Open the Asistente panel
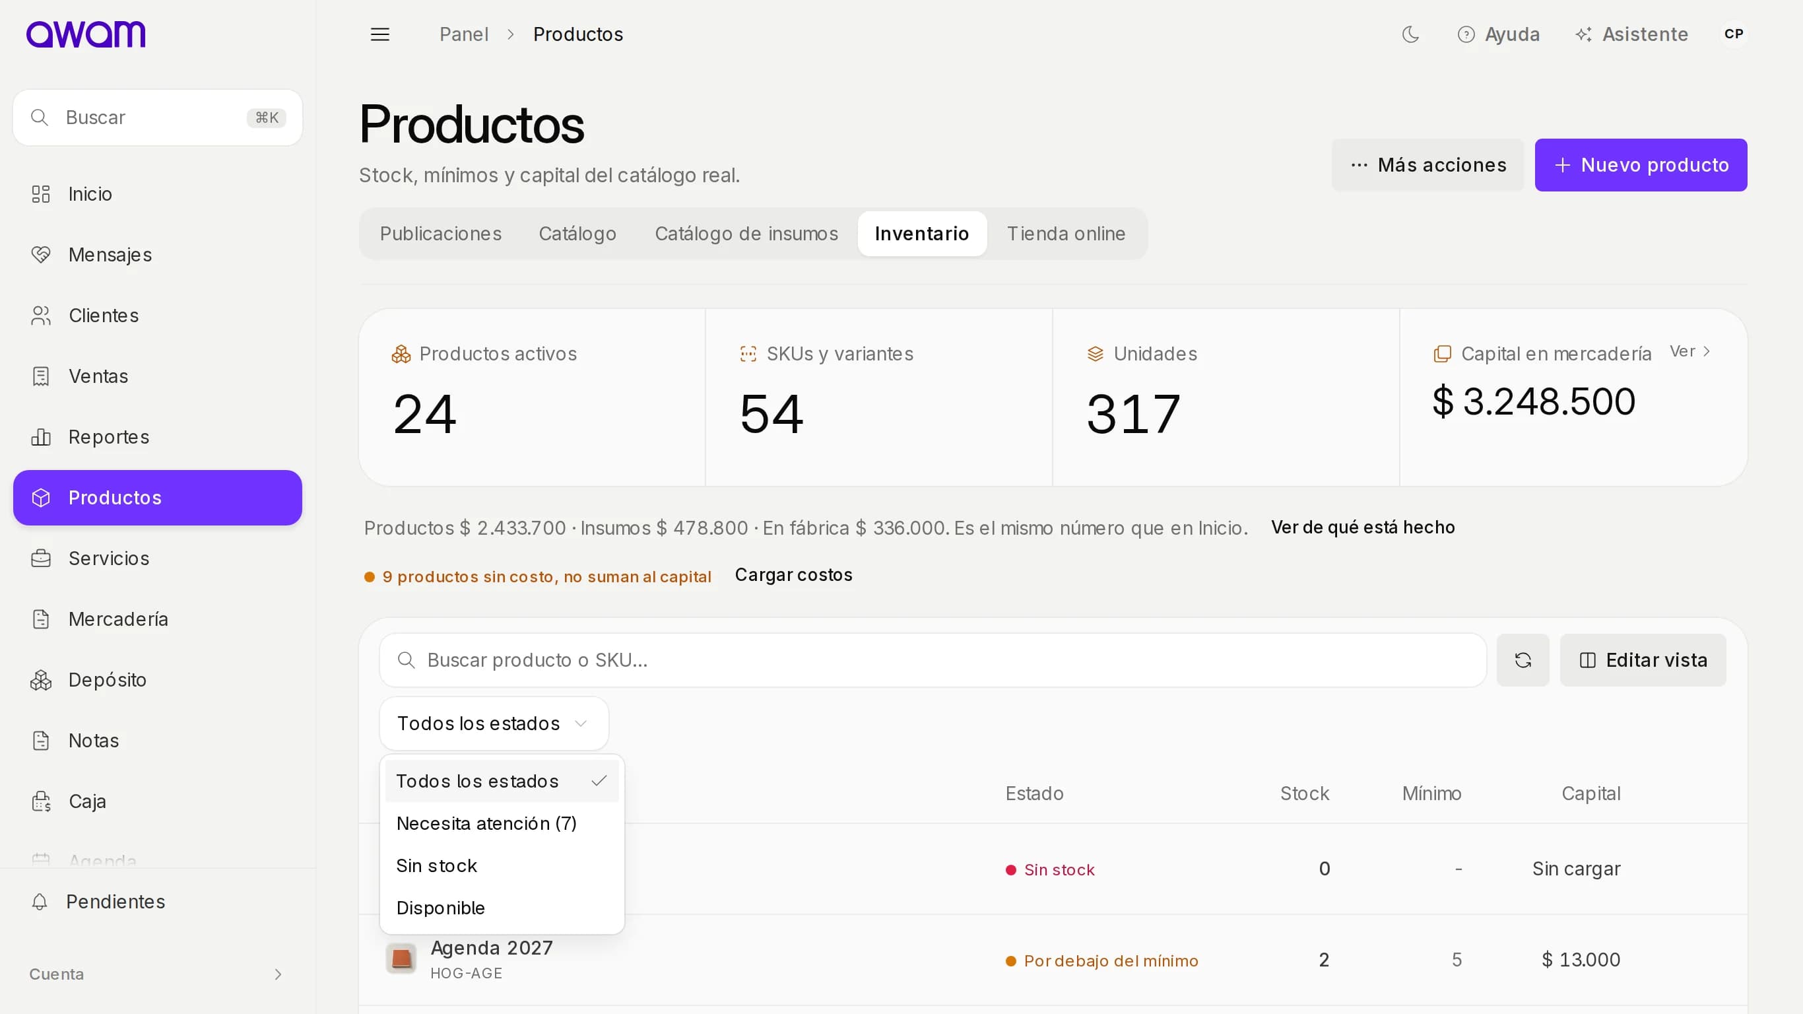The height and width of the screenshot is (1014, 1803). pyautogui.click(x=1631, y=34)
